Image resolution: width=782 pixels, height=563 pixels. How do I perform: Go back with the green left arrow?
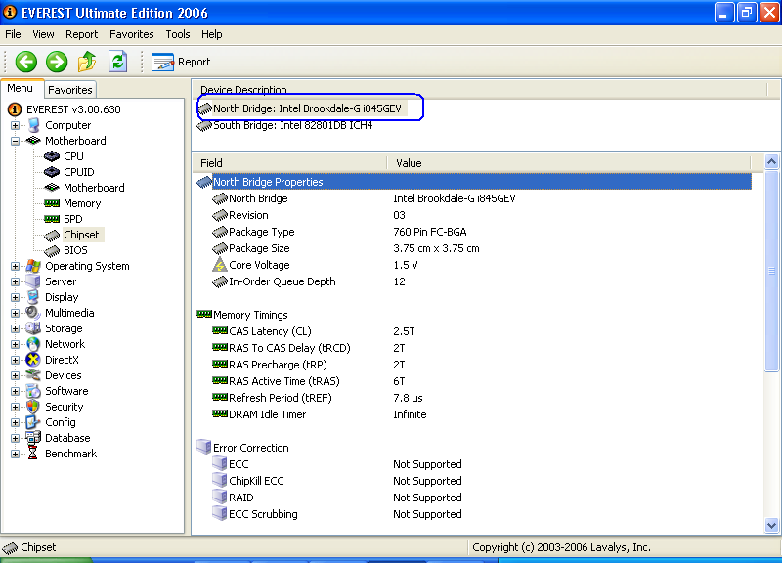(x=26, y=62)
